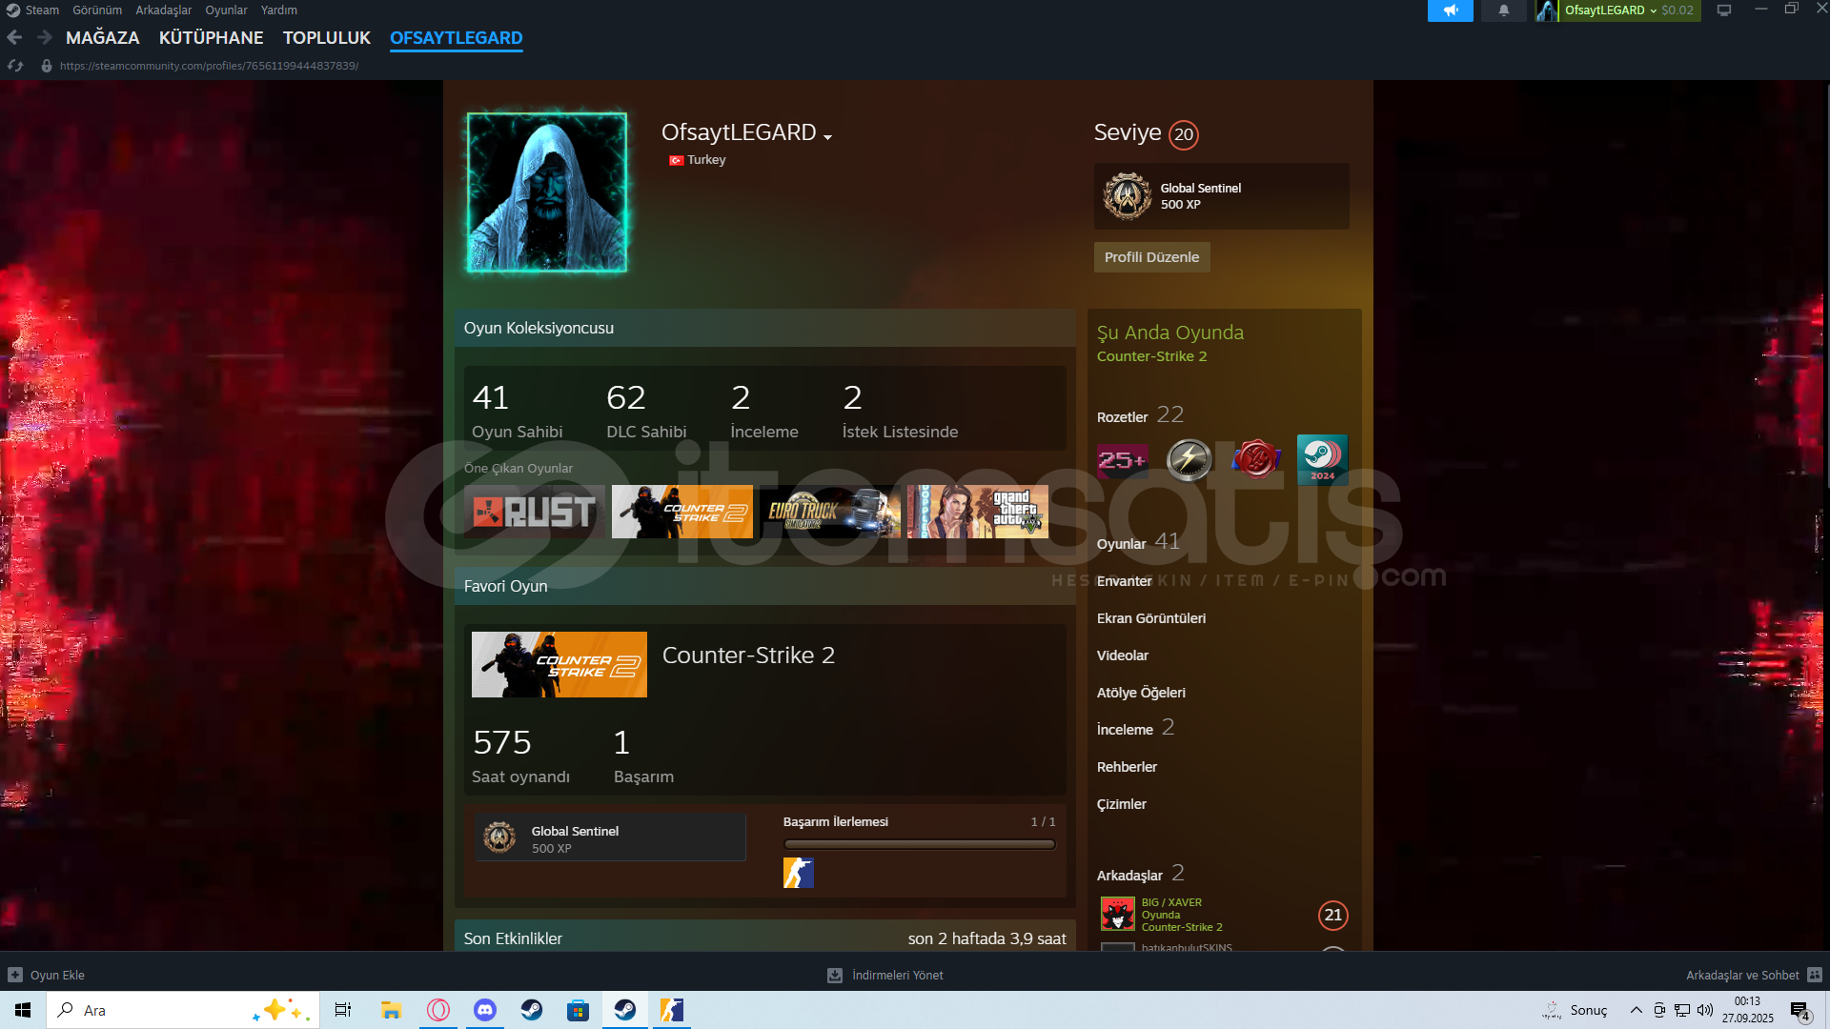
Task: Expand the OfsaytLEGARD profile name dropdown
Action: [x=827, y=137]
